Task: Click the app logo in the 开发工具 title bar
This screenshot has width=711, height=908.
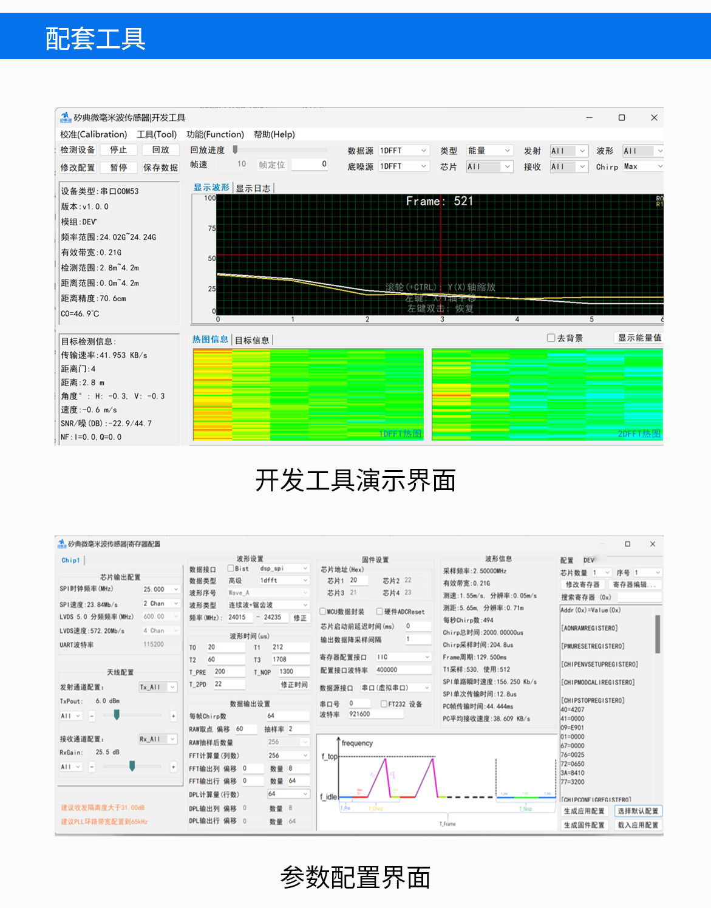Action: pyautogui.click(x=66, y=117)
